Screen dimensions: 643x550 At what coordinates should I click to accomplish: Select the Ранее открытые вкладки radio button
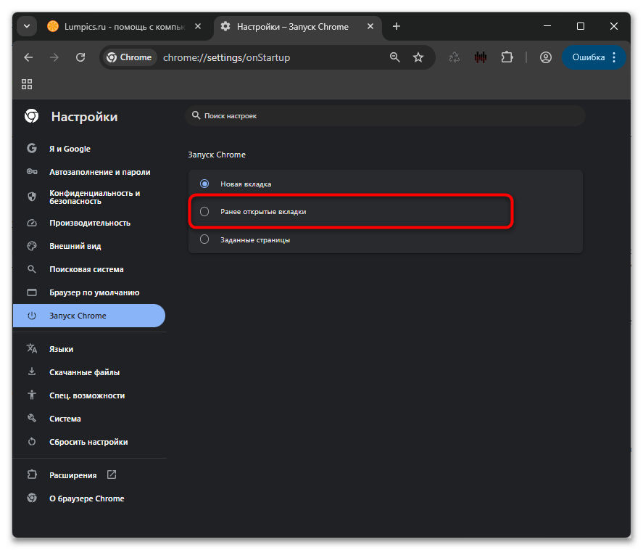click(204, 212)
